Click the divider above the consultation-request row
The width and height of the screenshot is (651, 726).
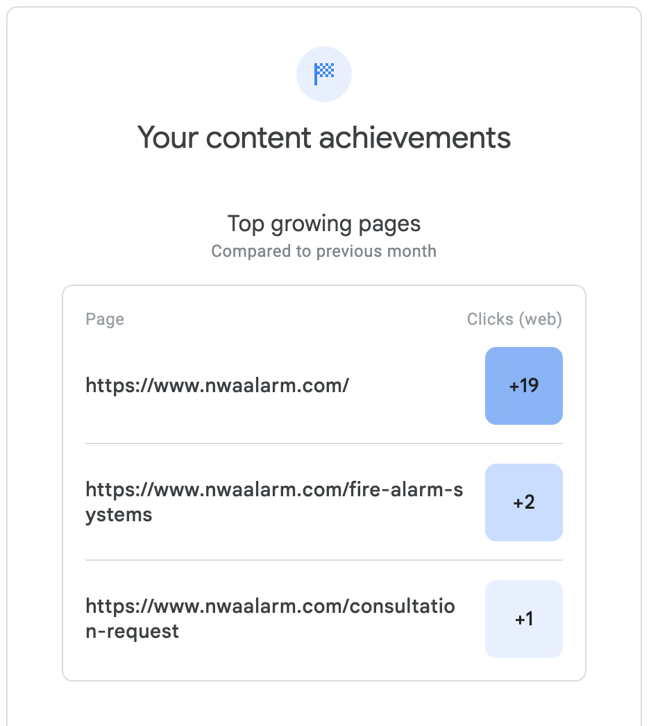tap(324, 560)
